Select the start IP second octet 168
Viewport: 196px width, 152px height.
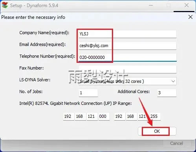click(x=80, y=116)
